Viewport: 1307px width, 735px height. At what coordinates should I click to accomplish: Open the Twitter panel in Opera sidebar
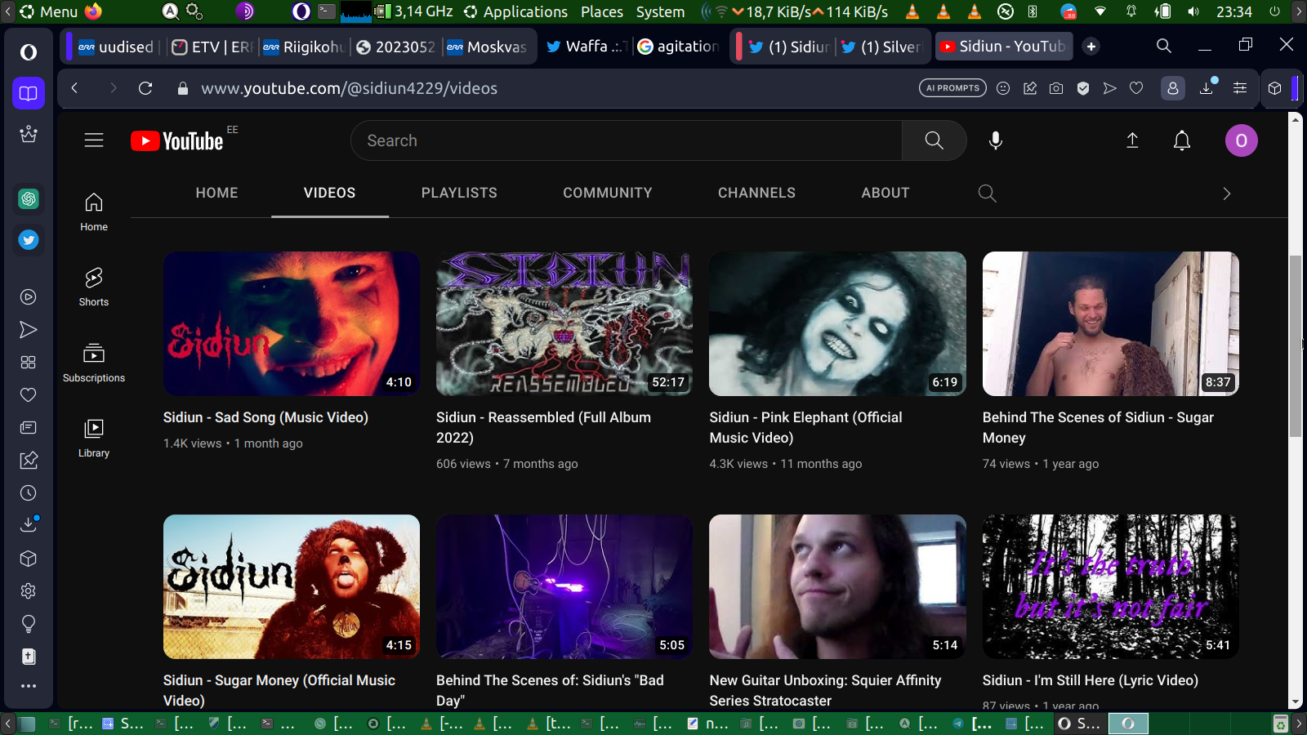point(29,240)
